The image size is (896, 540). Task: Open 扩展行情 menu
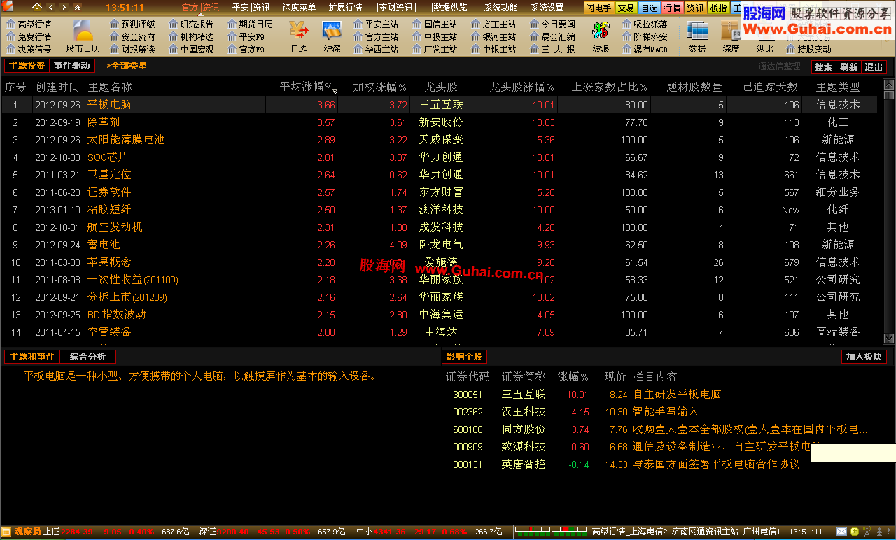(x=345, y=8)
